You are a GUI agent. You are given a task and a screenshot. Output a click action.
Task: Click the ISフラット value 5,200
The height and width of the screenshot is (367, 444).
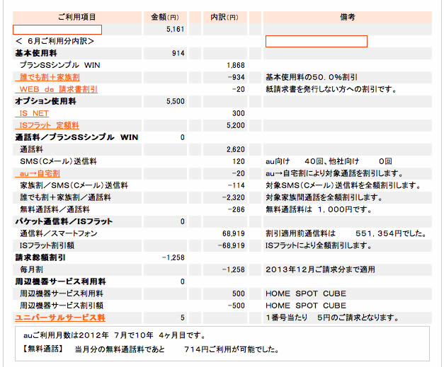coord(236,125)
